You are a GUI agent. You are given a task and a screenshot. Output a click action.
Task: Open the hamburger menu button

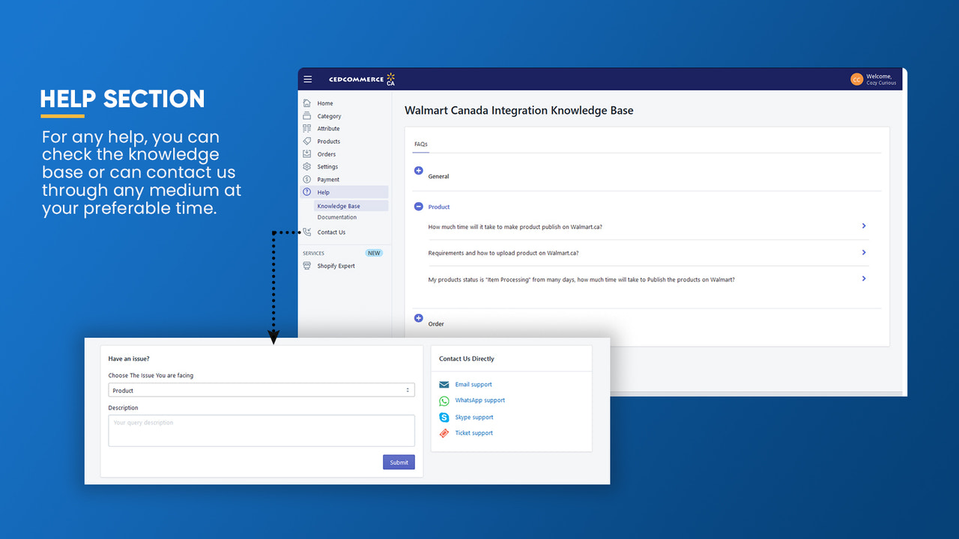click(x=308, y=79)
